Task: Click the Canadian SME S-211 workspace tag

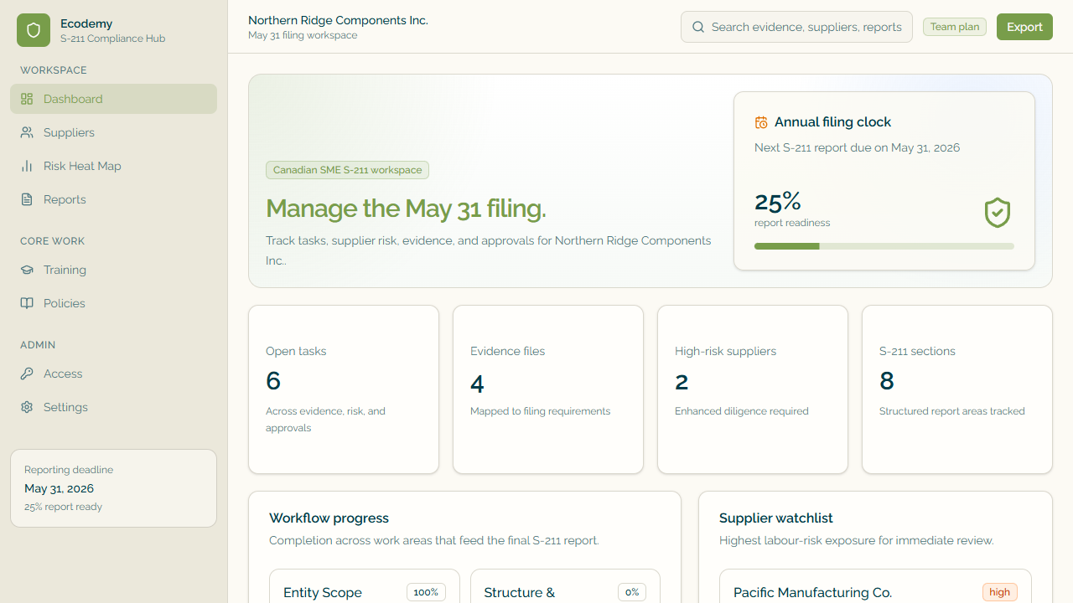Action: [x=347, y=170]
